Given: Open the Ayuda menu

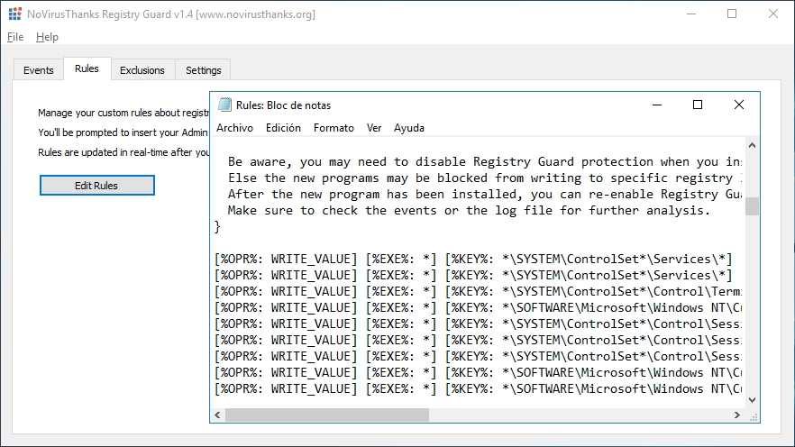Looking at the screenshot, I should pyautogui.click(x=409, y=128).
